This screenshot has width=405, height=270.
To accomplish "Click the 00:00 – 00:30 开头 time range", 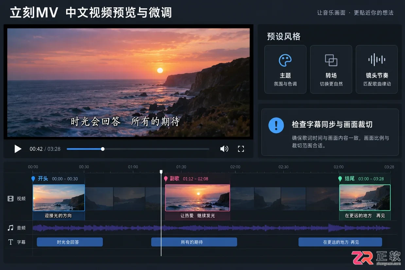I will [65, 179].
